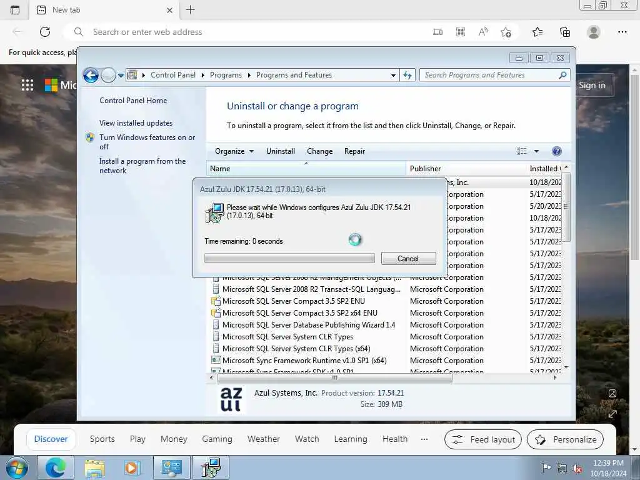Click the Back arrow in Control Panel
The width and height of the screenshot is (640, 480).
[x=91, y=75]
